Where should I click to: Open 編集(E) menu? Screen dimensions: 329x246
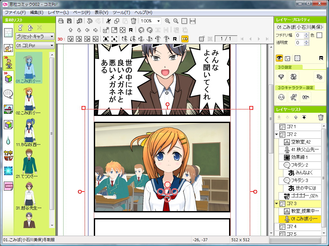[37, 12]
